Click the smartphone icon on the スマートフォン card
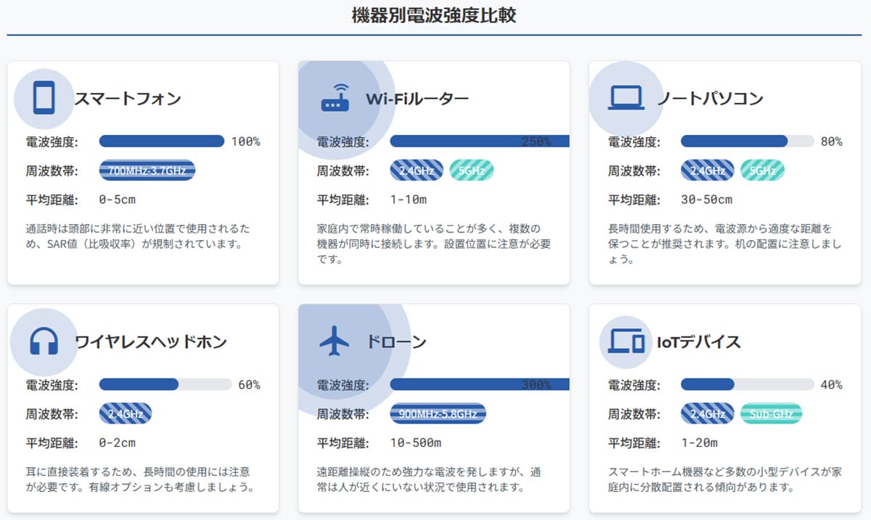 pos(44,98)
